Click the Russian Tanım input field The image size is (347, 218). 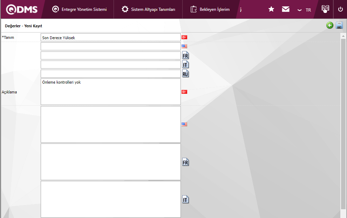pyautogui.click(x=111, y=73)
